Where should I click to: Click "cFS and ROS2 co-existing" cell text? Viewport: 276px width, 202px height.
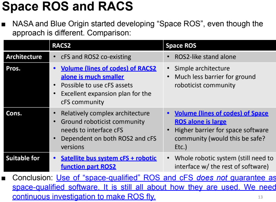(96, 57)
